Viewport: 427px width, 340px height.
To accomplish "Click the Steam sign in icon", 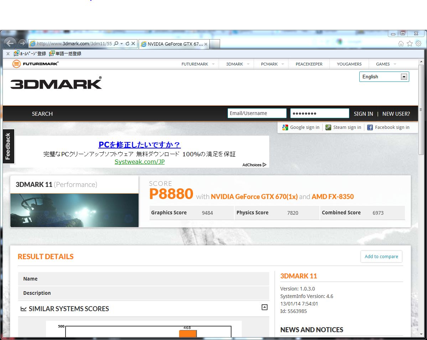I will [328, 127].
